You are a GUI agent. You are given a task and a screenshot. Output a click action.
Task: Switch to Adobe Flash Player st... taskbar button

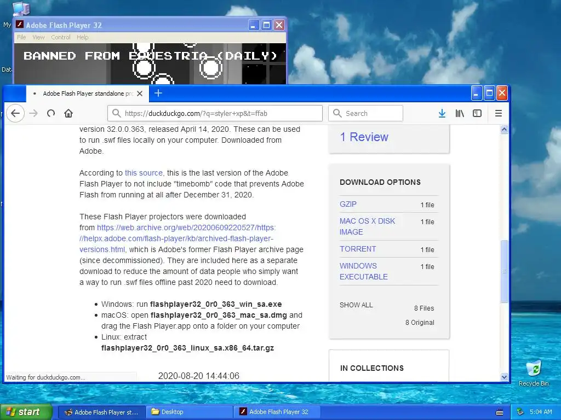click(x=101, y=412)
